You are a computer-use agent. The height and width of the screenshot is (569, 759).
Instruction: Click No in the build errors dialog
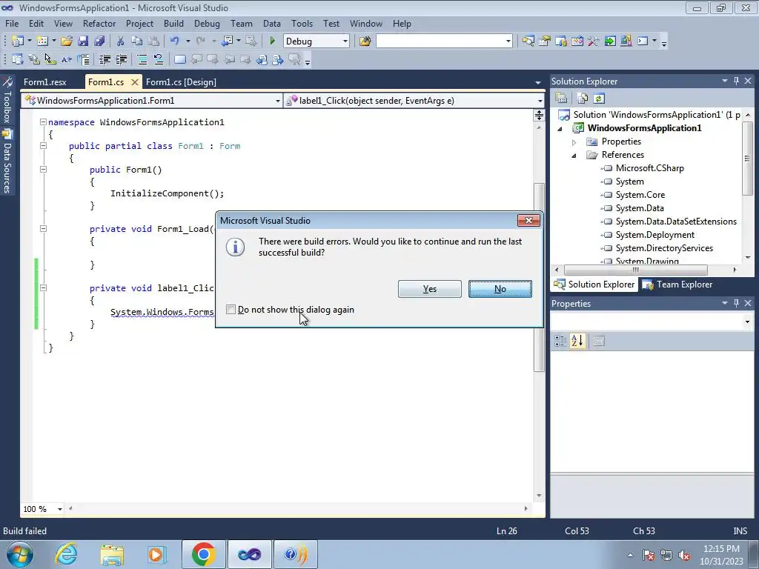[500, 289]
